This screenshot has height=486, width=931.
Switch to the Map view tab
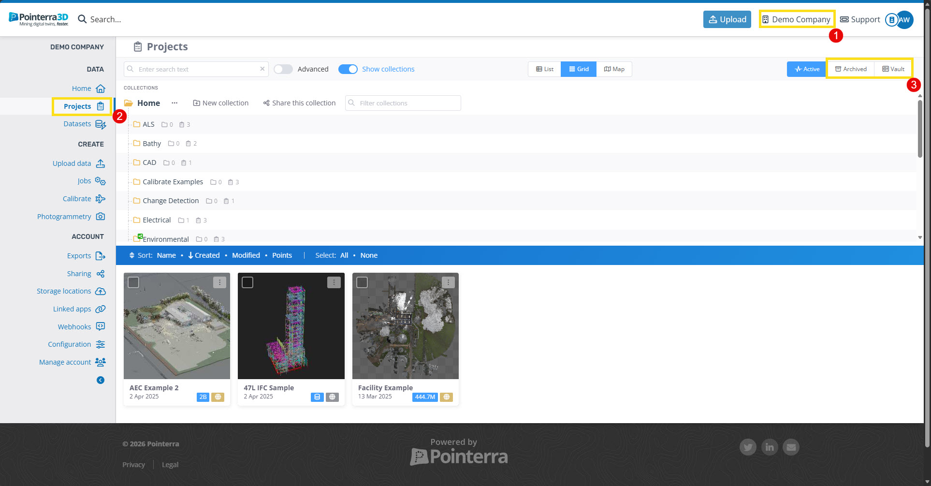pyautogui.click(x=614, y=69)
